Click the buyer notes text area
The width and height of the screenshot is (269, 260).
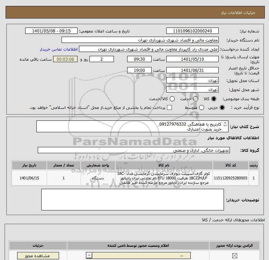point(132,200)
